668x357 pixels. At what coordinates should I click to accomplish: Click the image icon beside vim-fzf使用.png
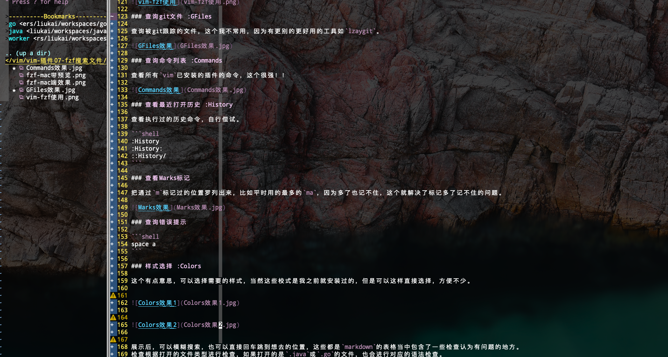(21, 97)
